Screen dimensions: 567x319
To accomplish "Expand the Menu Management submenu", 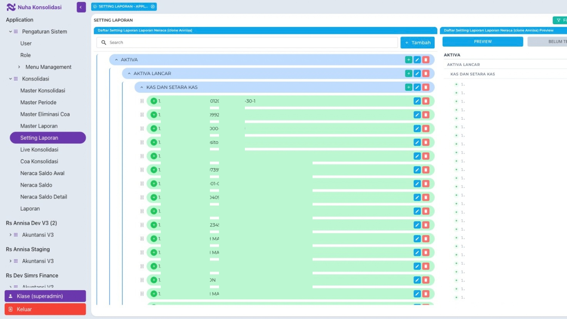I will [x=19, y=67].
